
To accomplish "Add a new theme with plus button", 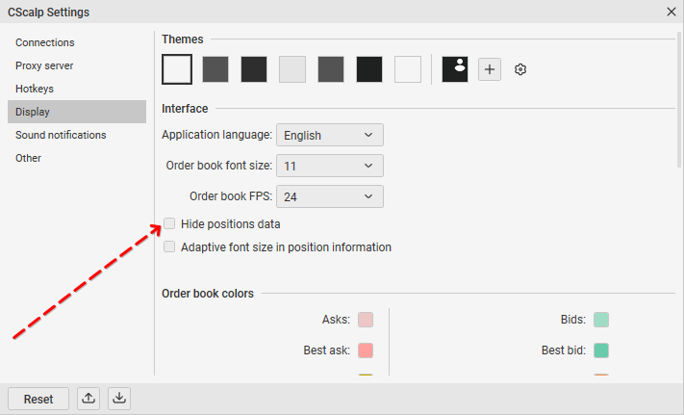I will point(490,69).
